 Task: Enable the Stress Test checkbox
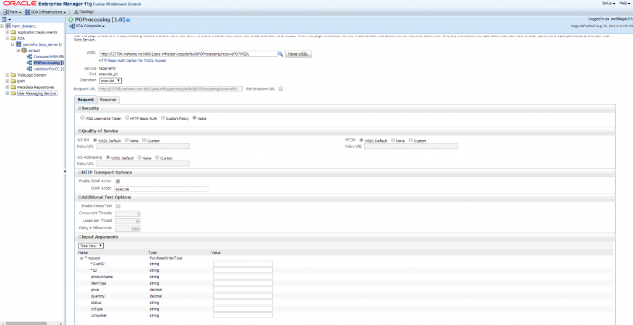pyautogui.click(x=118, y=206)
